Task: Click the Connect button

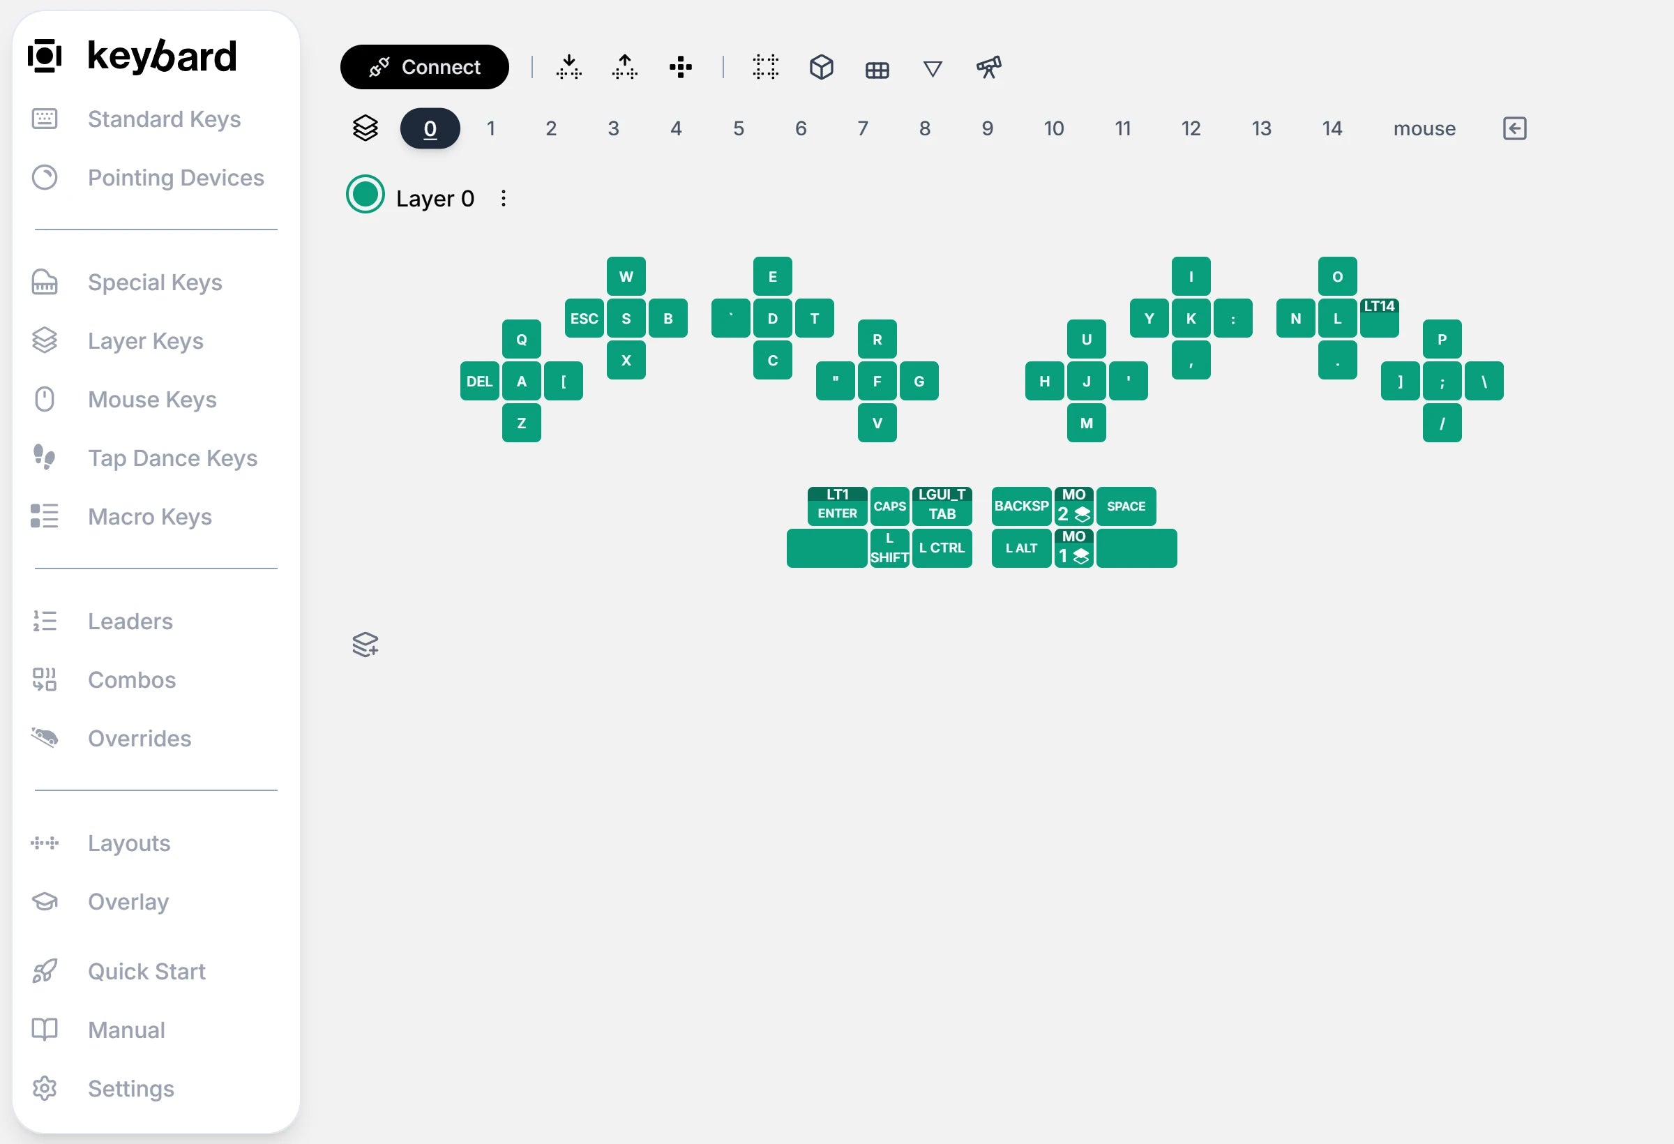Action: click(424, 67)
